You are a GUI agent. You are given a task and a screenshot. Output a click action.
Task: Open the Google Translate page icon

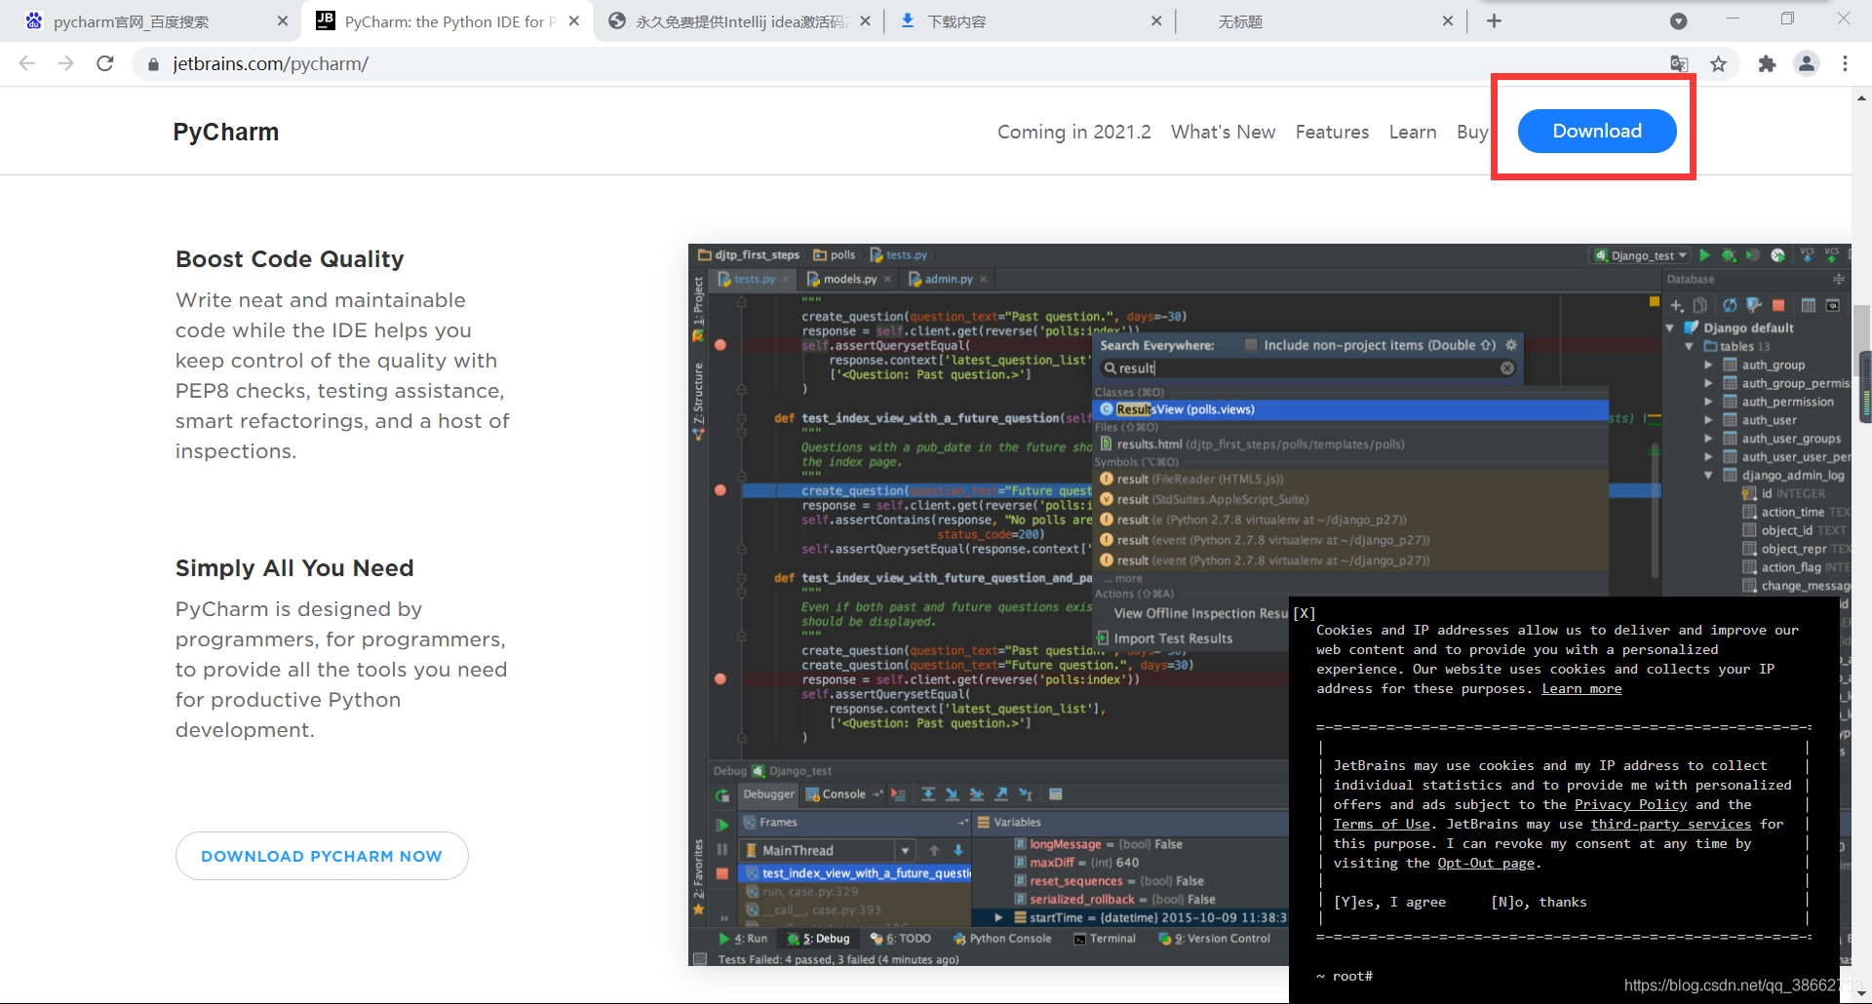tap(1679, 63)
